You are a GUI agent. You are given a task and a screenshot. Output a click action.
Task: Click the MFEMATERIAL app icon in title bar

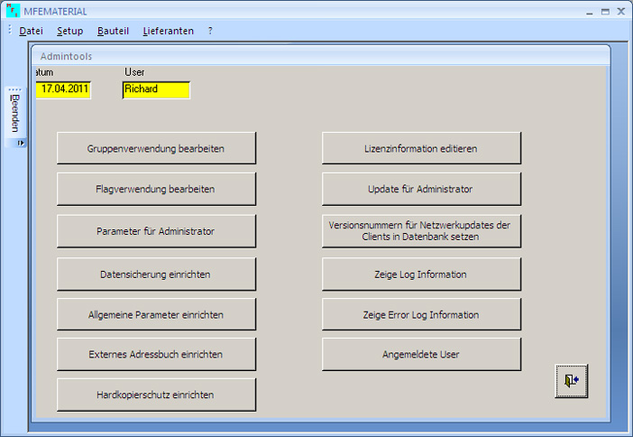click(13, 11)
